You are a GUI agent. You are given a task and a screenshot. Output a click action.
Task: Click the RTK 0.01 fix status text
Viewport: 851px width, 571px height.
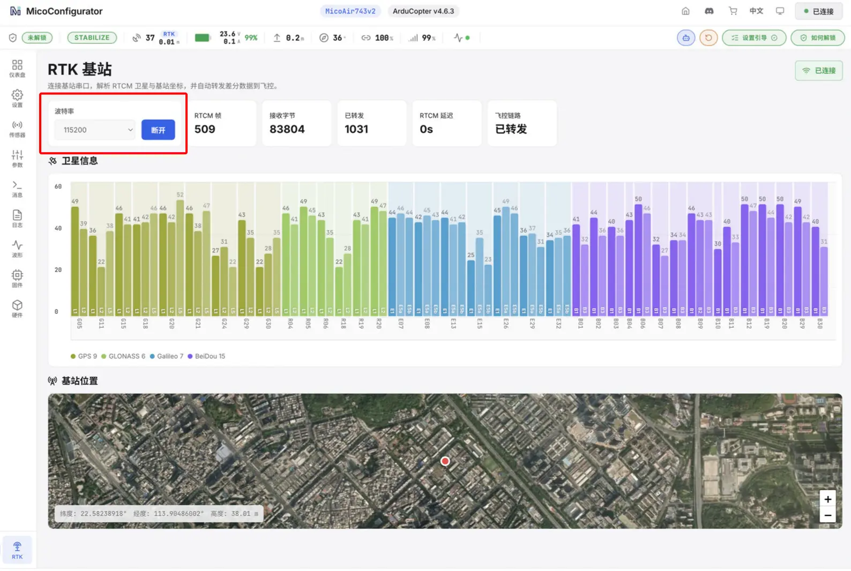pos(169,38)
